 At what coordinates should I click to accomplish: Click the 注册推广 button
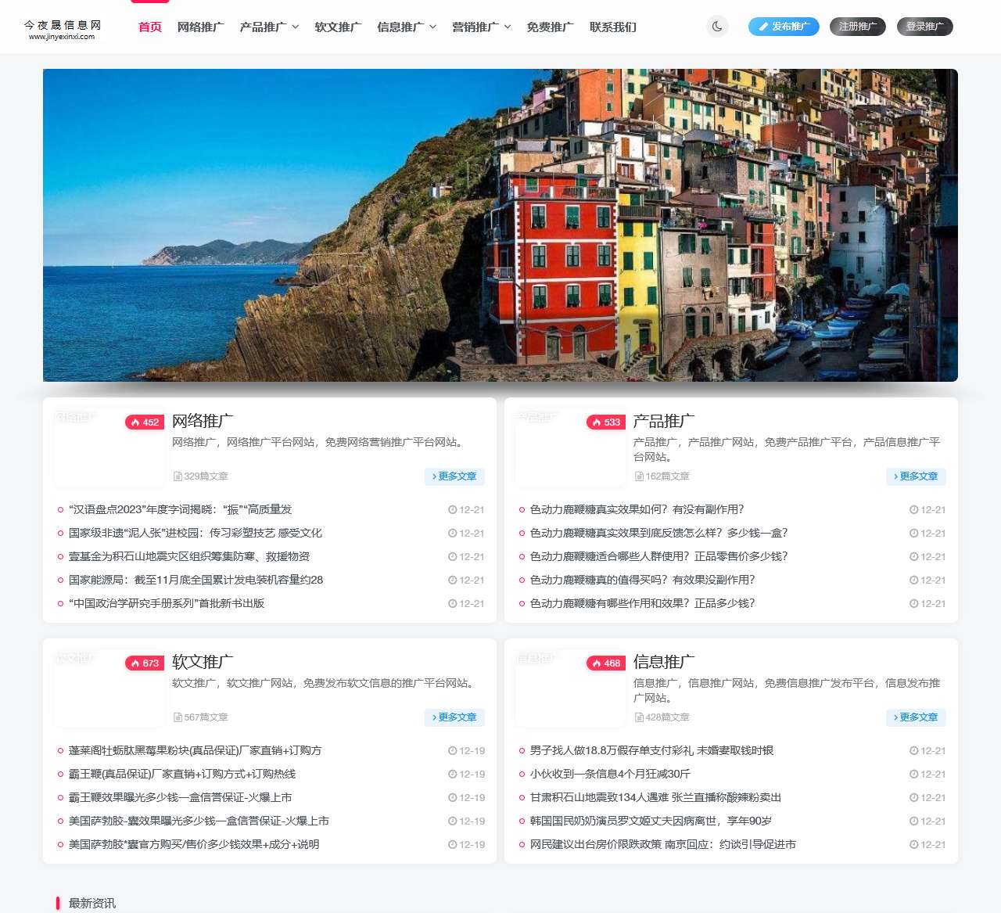pyautogui.click(x=858, y=27)
